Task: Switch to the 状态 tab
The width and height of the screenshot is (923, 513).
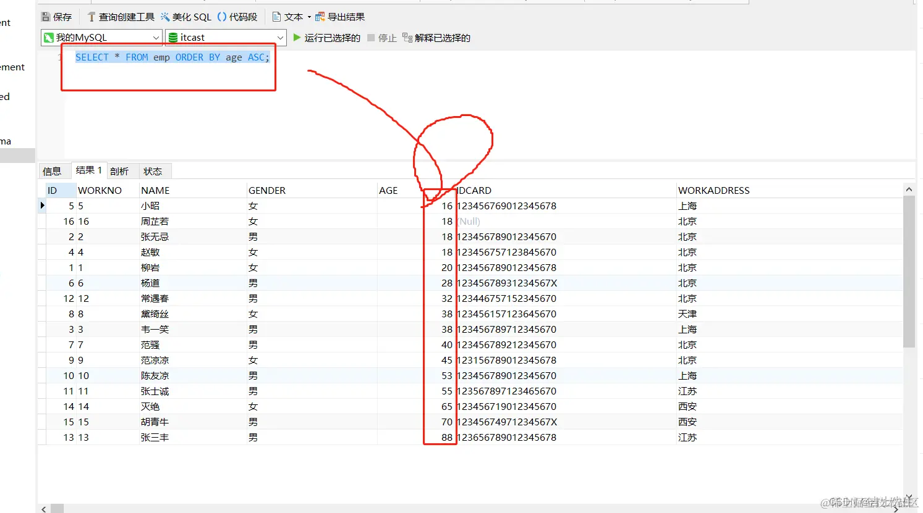Action: (153, 171)
